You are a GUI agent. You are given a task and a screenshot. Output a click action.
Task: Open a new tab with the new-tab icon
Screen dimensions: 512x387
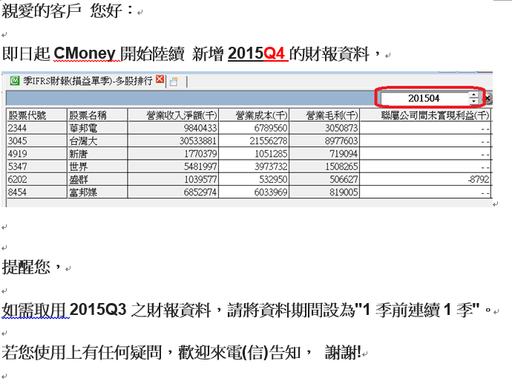174,82
